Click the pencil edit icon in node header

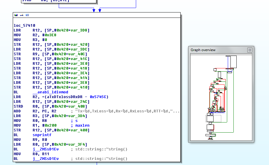tap(22, 15)
